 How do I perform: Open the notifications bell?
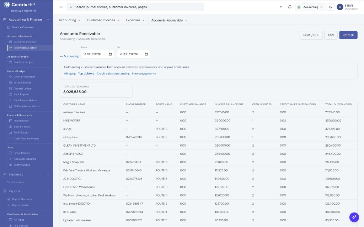[x=290, y=7]
